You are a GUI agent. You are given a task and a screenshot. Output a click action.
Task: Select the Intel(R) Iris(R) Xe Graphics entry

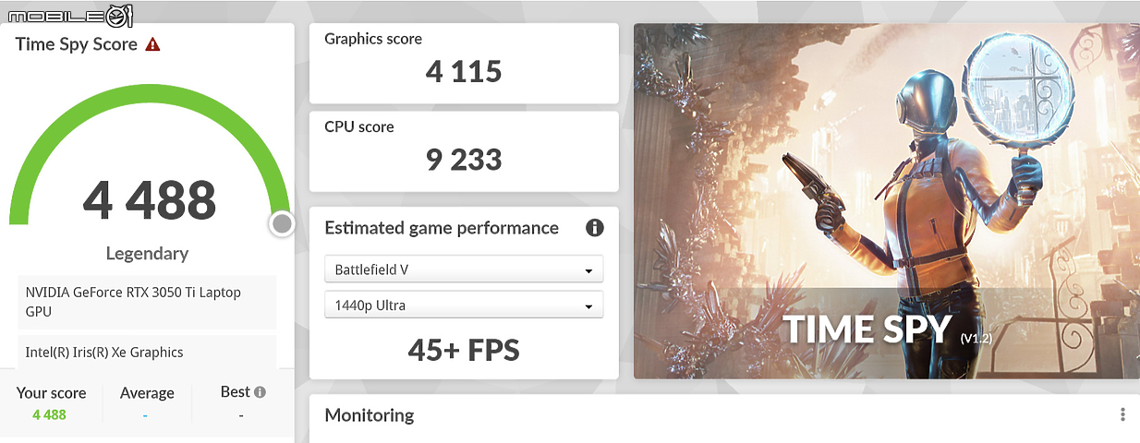pyautogui.click(x=147, y=352)
